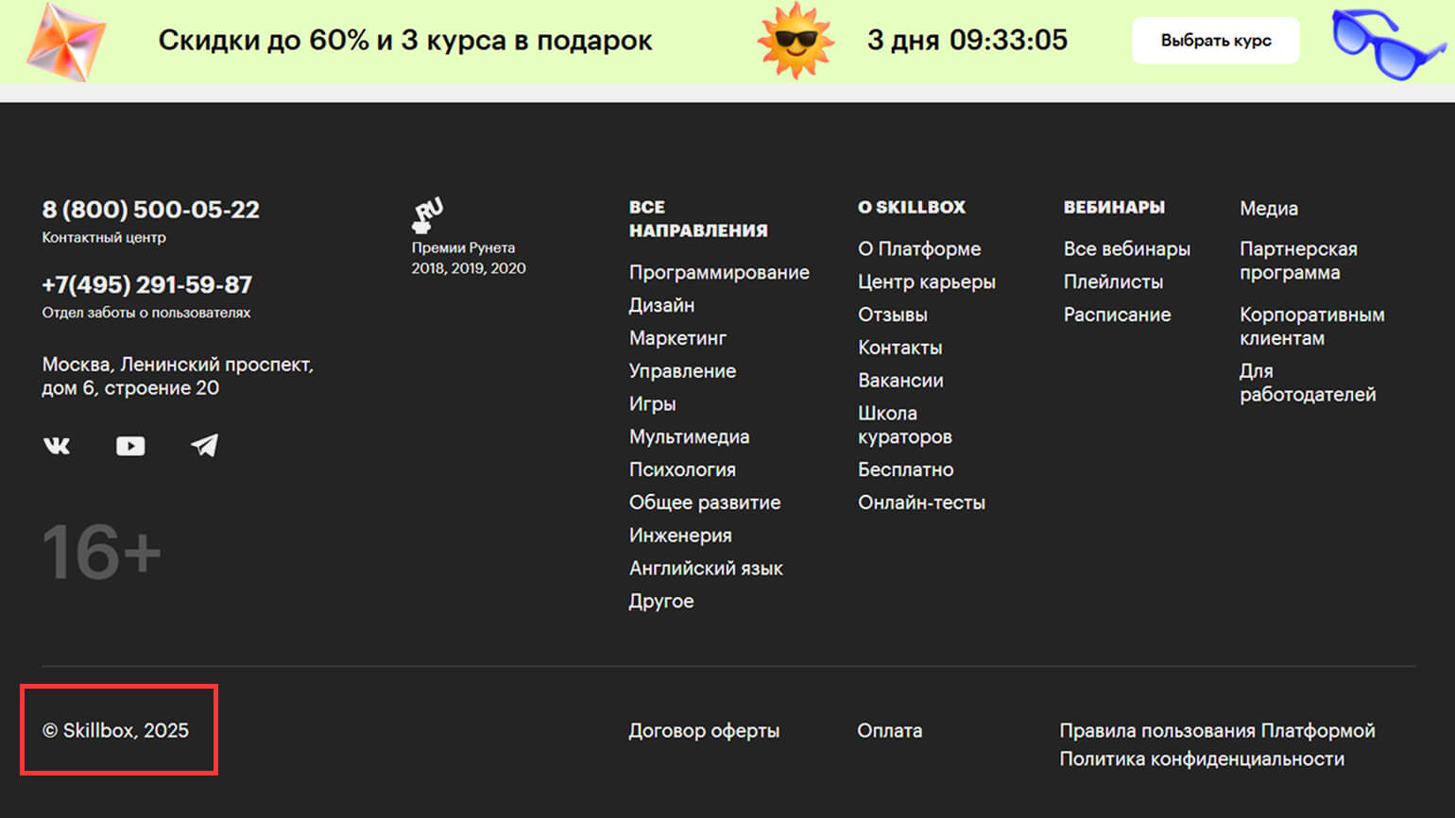Open the 'Центр карьеры' link
The width and height of the screenshot is (1455, 818).
pyautogui.click(x=927, y=281)
